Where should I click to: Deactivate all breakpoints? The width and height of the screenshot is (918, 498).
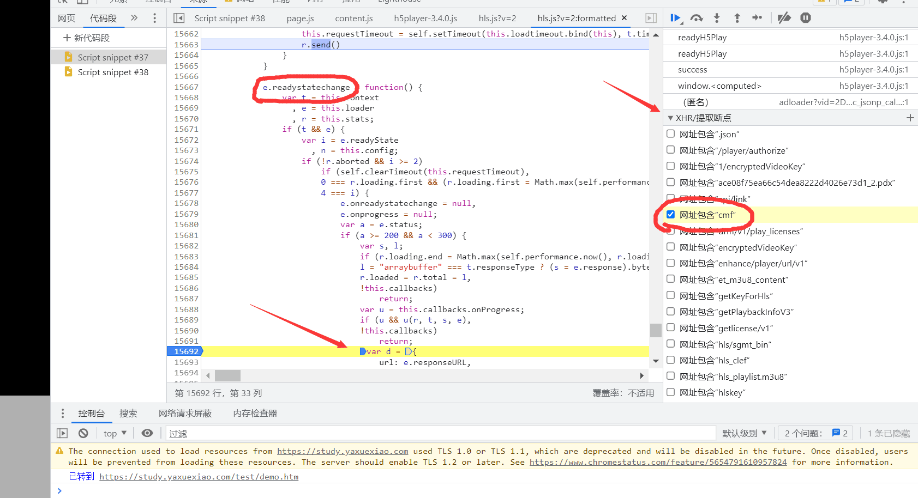coord(784,18)
